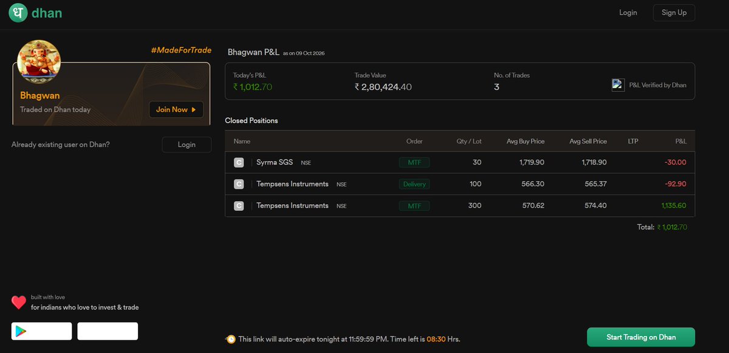Select the Syrma SGS stock name
Screen dimensions: 729x353
[275, 162]
